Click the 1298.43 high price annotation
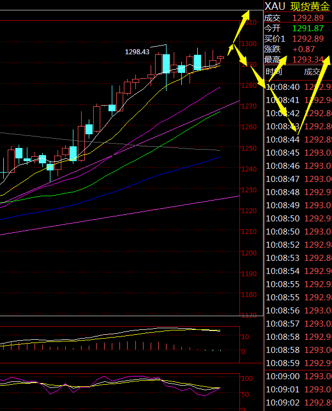Image resolution: width=332 pixels, height=411 pixels. tap(137, 52)
